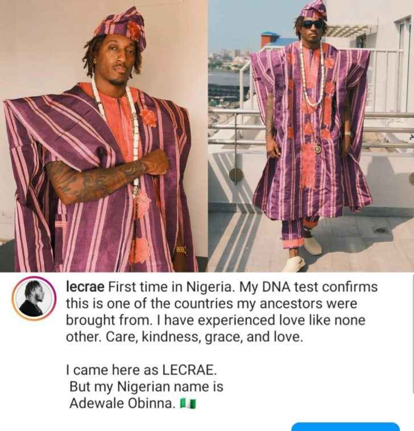Tap the Nigerian flag emoji
Image resolution: width=414 pixels, height=431 pixels.
(x=188, y=404)
